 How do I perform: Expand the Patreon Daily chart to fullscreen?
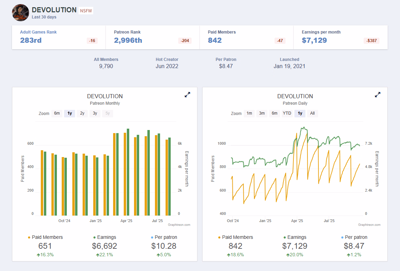tap(377, 95)
